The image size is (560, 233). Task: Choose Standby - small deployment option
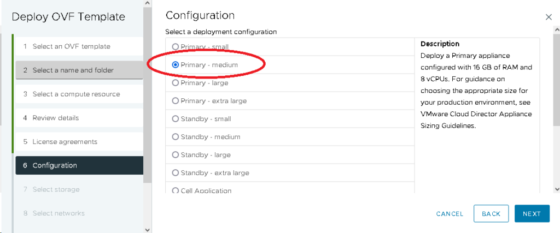click(x=176, y=119)
